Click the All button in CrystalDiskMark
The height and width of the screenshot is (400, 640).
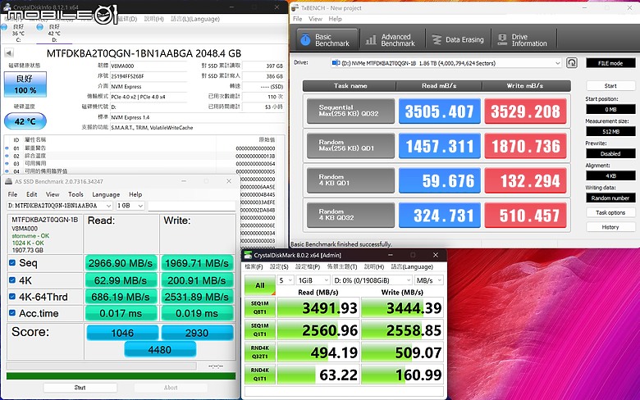(260, 285)
